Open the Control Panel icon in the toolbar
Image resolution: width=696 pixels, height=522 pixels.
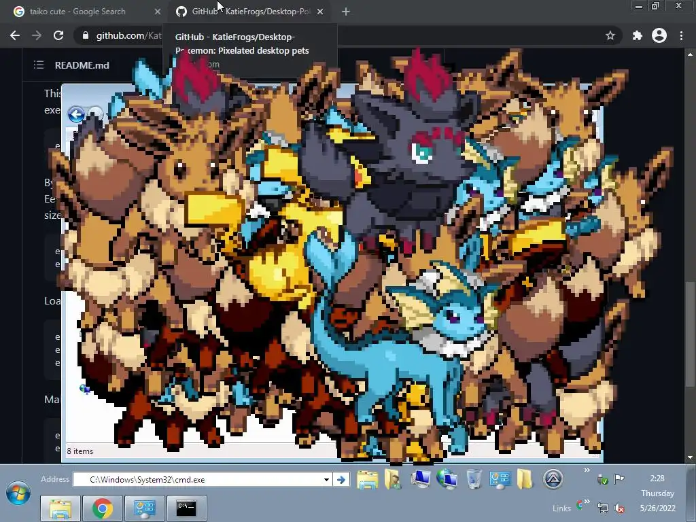tap(500, 479)
